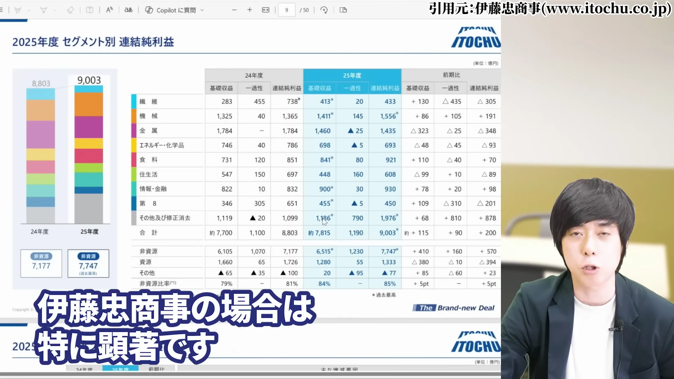Click the 食料 row label
The height and width of the screenshot is (379, 674).
tap(148, 160)
